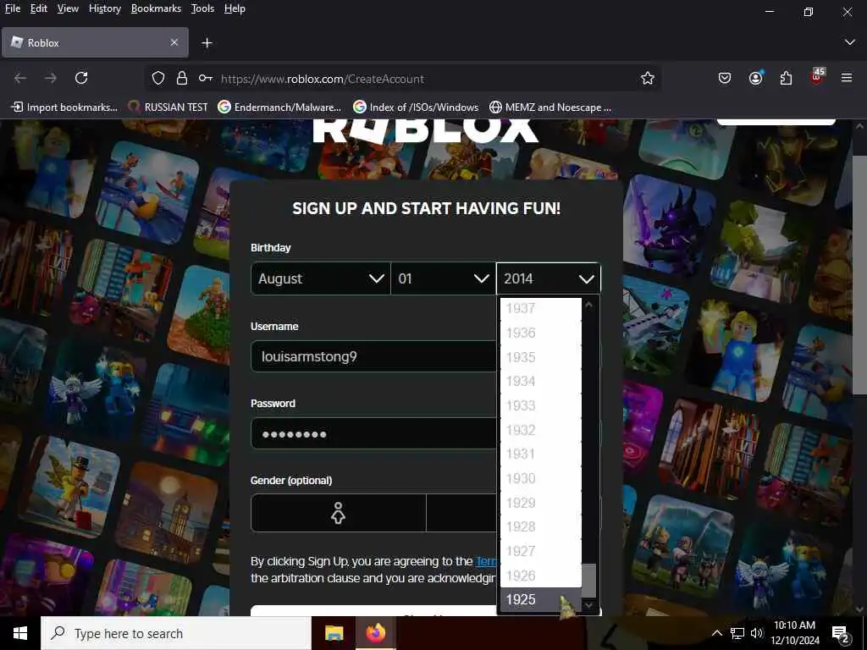
Task: Click the year list scroll up arrow
Action: click(589, 305)
